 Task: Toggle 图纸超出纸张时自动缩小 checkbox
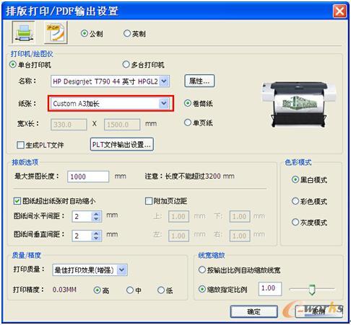pyautogui.click(x=17, y=201)
